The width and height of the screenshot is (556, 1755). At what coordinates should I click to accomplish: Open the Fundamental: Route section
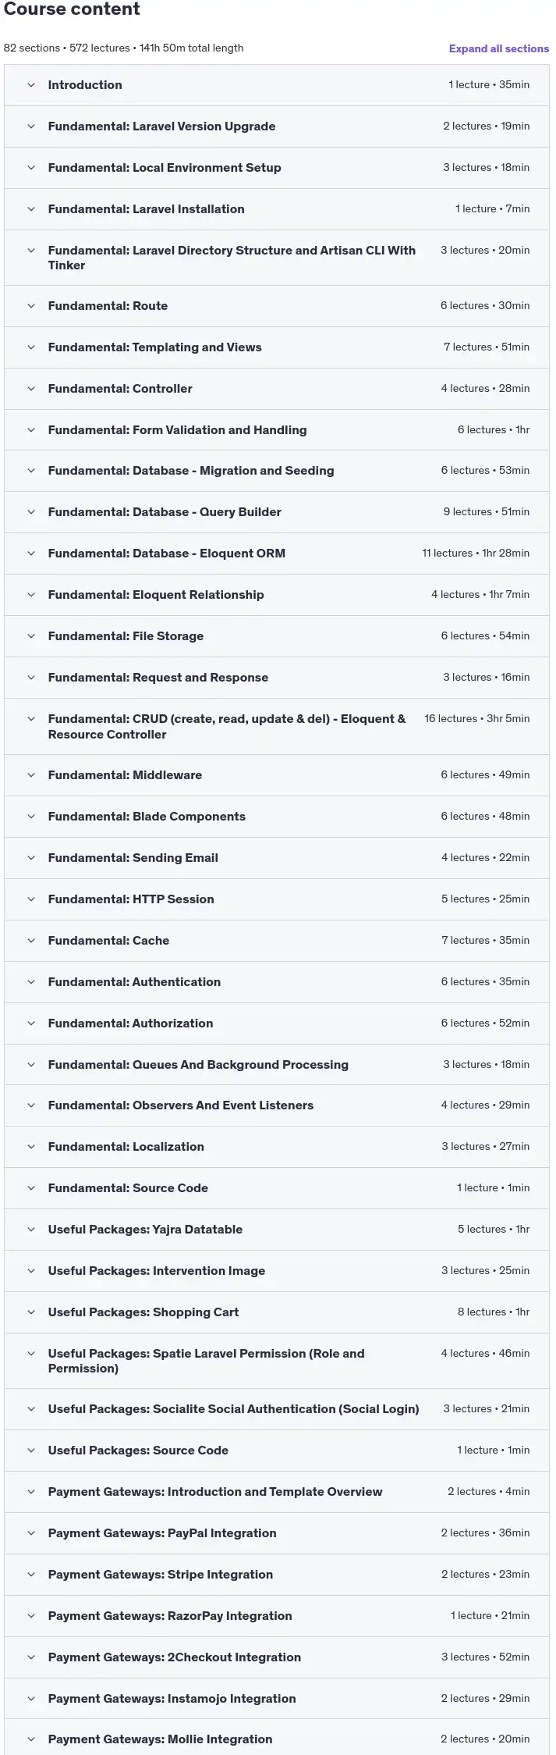[277, 306]
